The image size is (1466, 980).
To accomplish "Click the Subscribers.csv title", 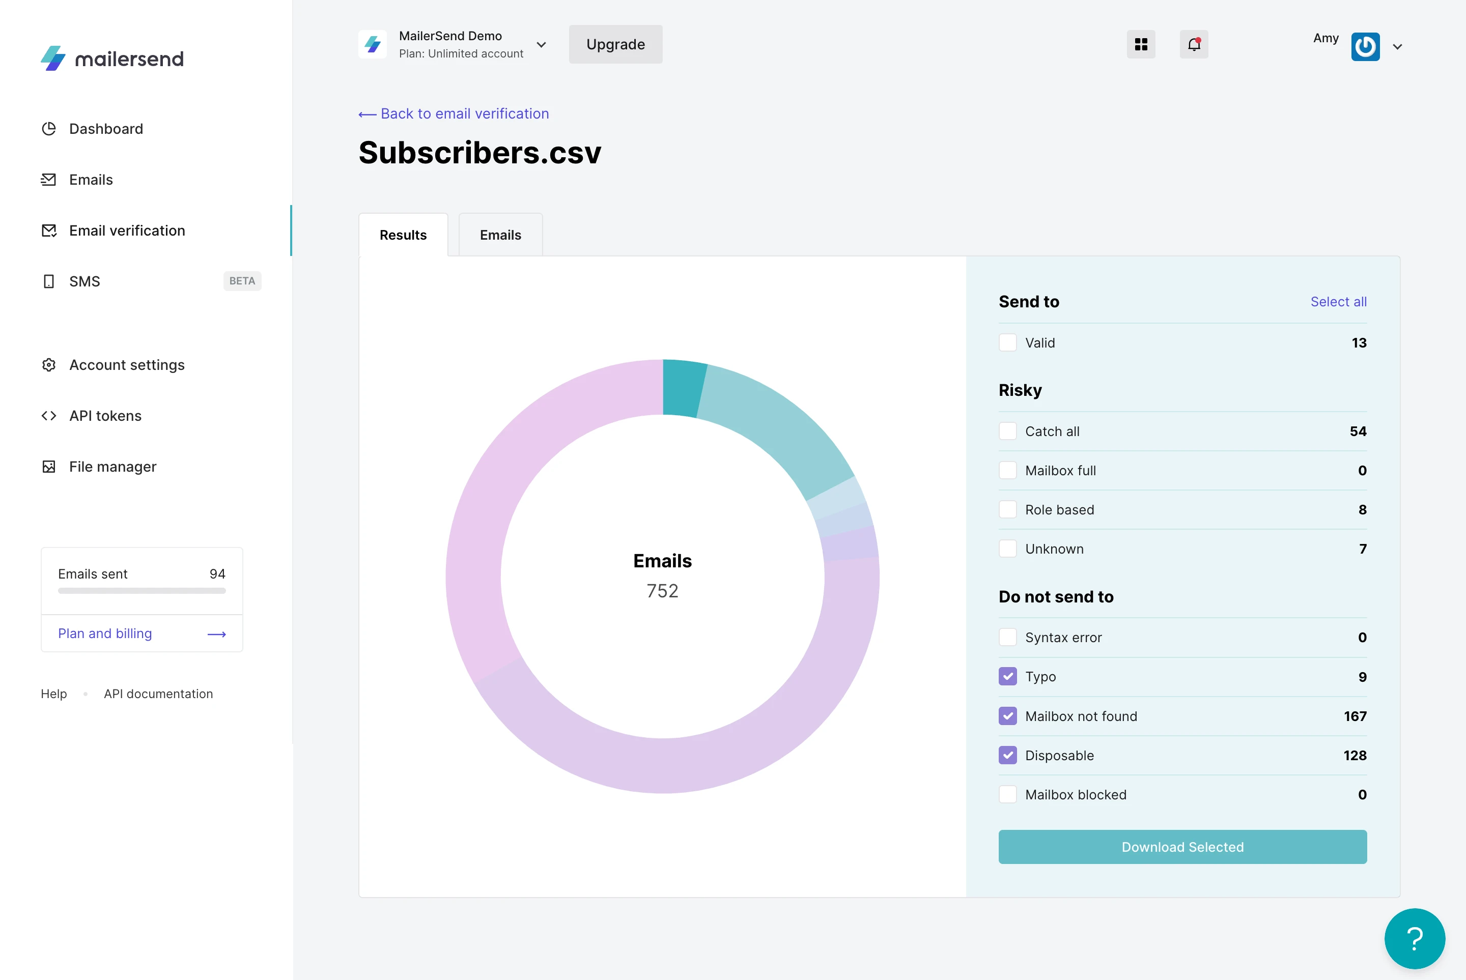I will coord(480,153).
